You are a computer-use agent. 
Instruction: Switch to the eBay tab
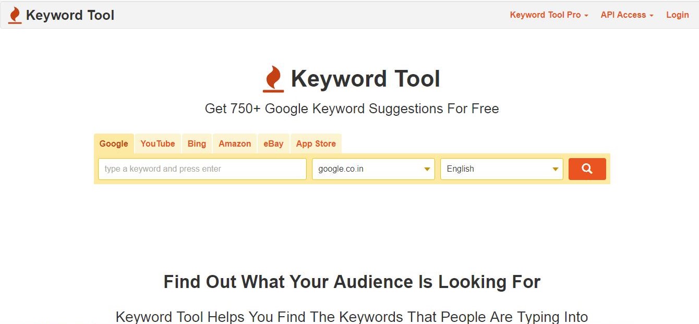[x=273, y=143]
